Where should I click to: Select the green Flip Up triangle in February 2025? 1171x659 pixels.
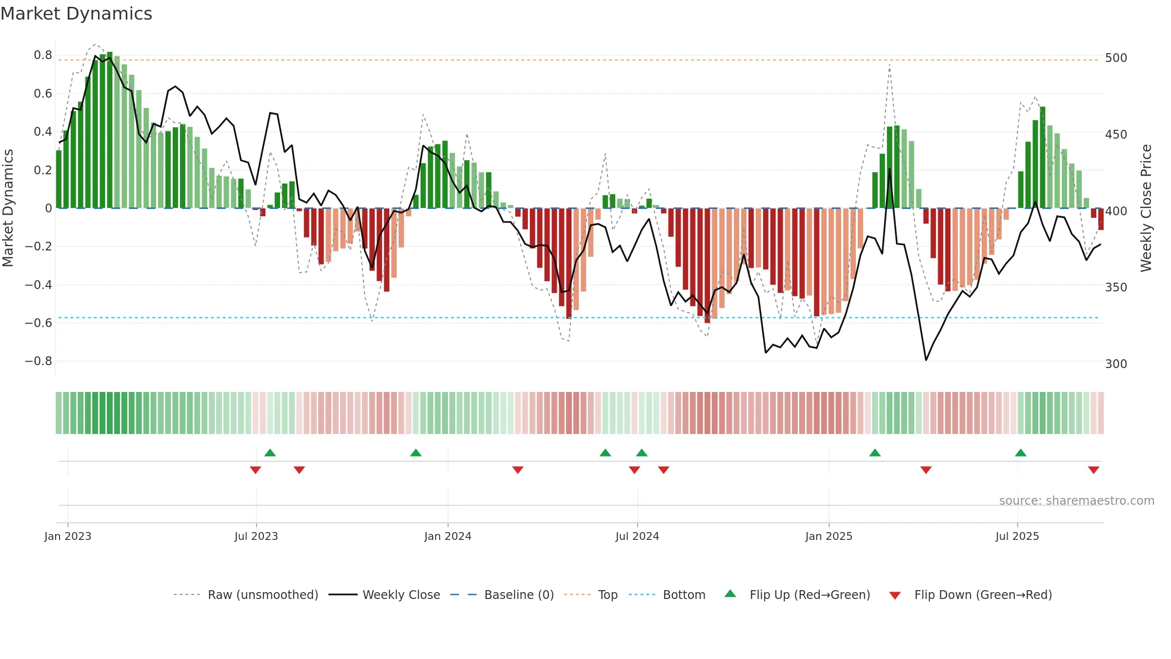pos(875,453)
